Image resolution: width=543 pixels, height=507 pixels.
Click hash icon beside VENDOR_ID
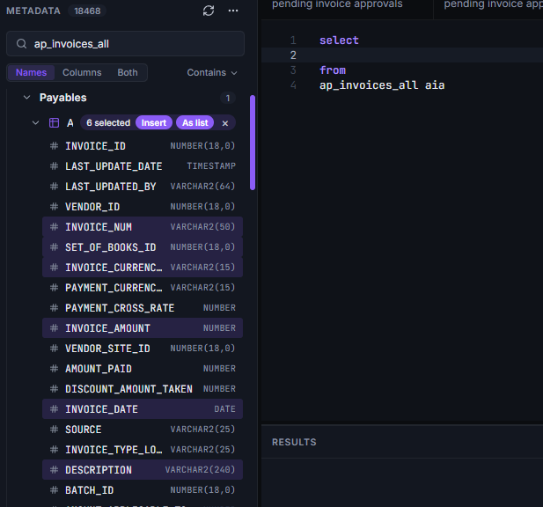(54, 207)
